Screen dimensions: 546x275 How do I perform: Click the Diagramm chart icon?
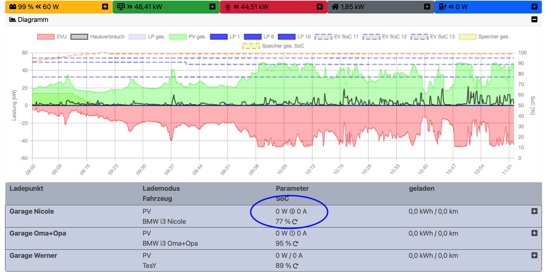point(12,20)
